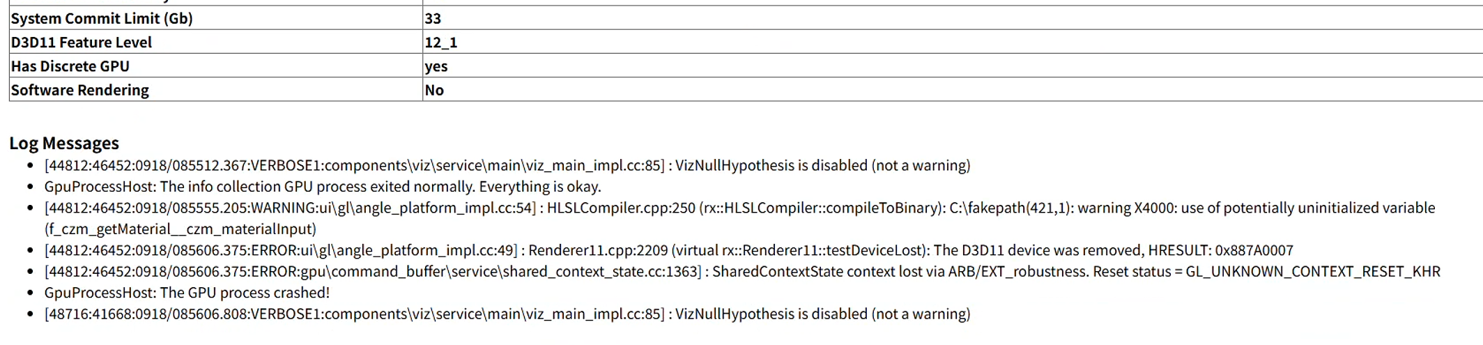The height and width of the screenshot is (345, 1483).
Task: Click the "GPU process exited normally" log line
Action: tap(323, 186)
